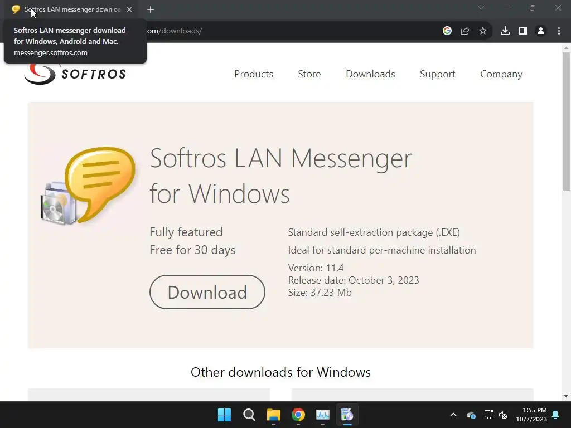Open the clock showing 1:55 PM

531,415
